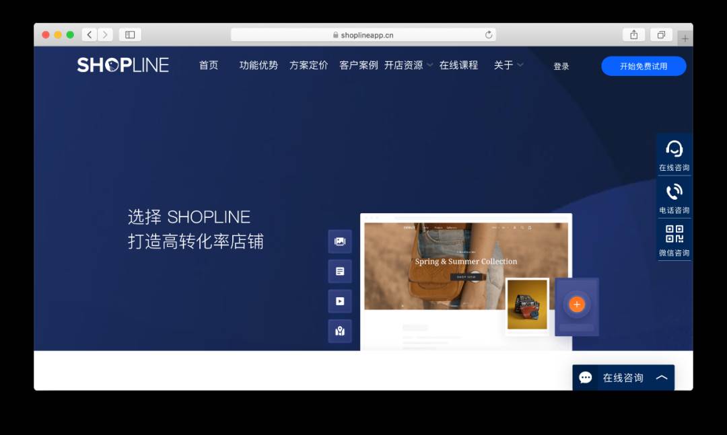Open 在线咨询 headset icon in the side panel
Image resolution: width=727 pixels, height=435 pixels.
point(674,149)
